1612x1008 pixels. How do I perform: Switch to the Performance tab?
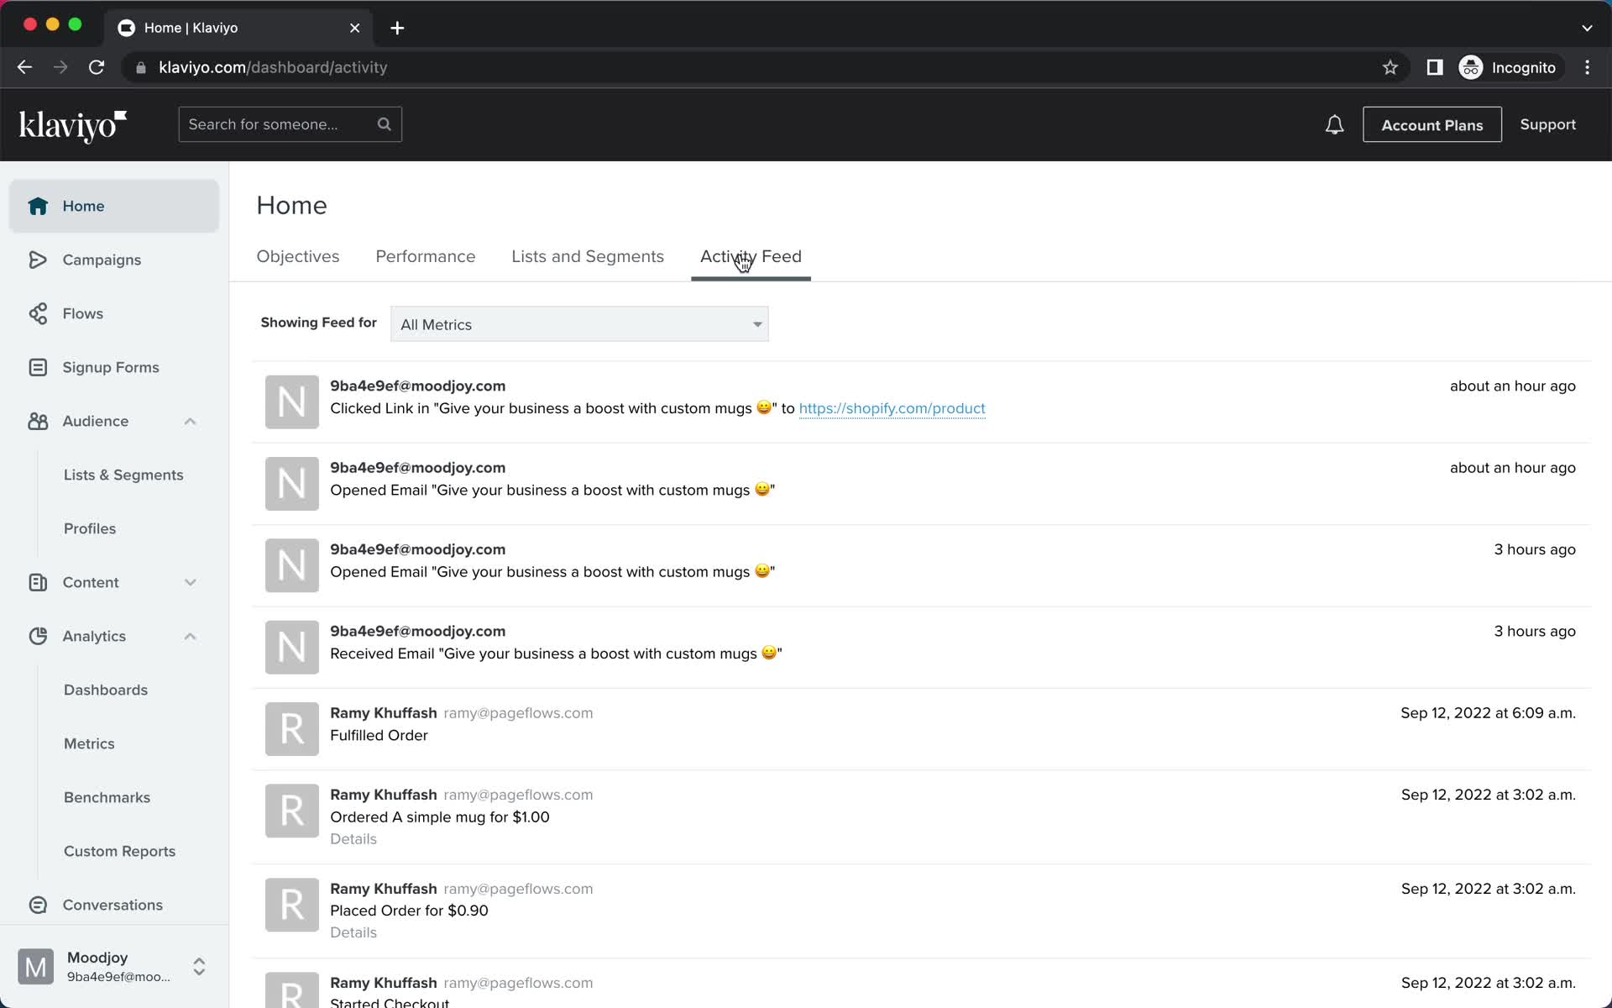pos(425,257)
